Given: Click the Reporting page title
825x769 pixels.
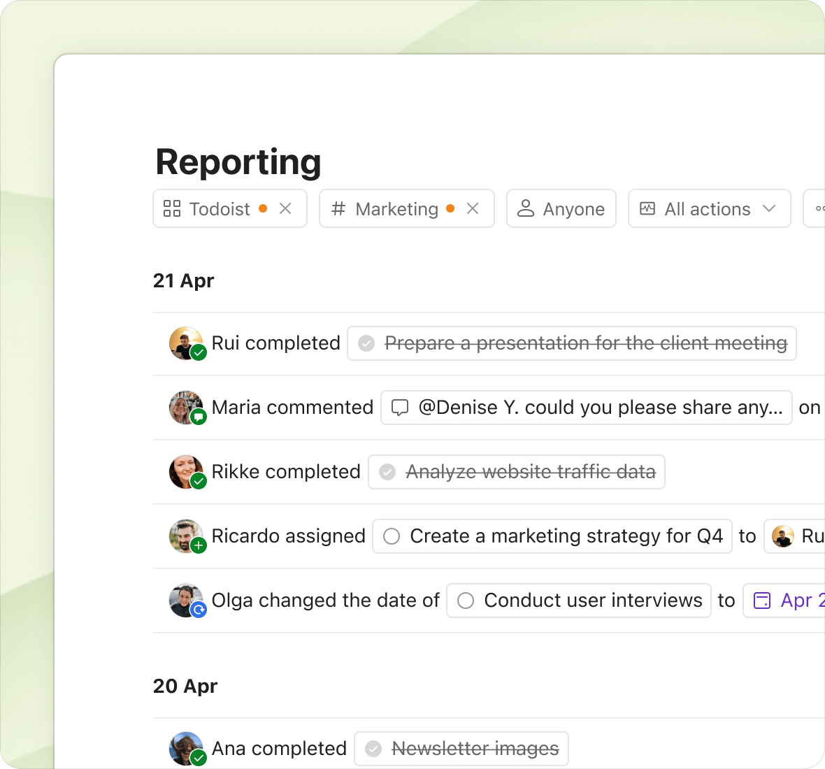Looking at the screenshot, I should point(238,162).
